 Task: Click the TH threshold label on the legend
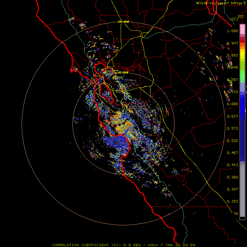pos(236,214)
